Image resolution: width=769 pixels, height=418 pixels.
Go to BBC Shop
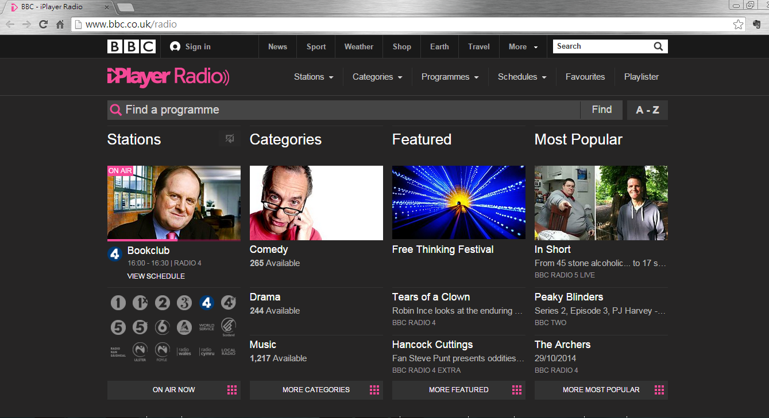tap(402, 47)
